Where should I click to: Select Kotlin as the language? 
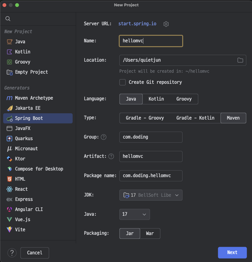156,99
